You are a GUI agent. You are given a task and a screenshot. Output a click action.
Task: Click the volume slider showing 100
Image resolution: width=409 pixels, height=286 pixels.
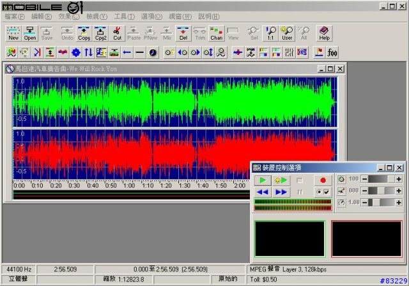tap(382, 179)
